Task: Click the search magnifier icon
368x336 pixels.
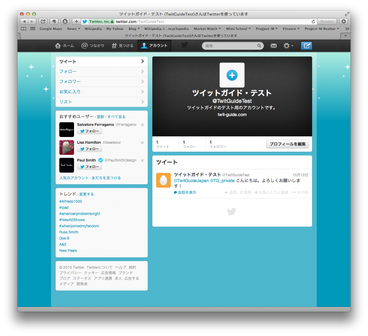Action: click(x=259, y=46)
